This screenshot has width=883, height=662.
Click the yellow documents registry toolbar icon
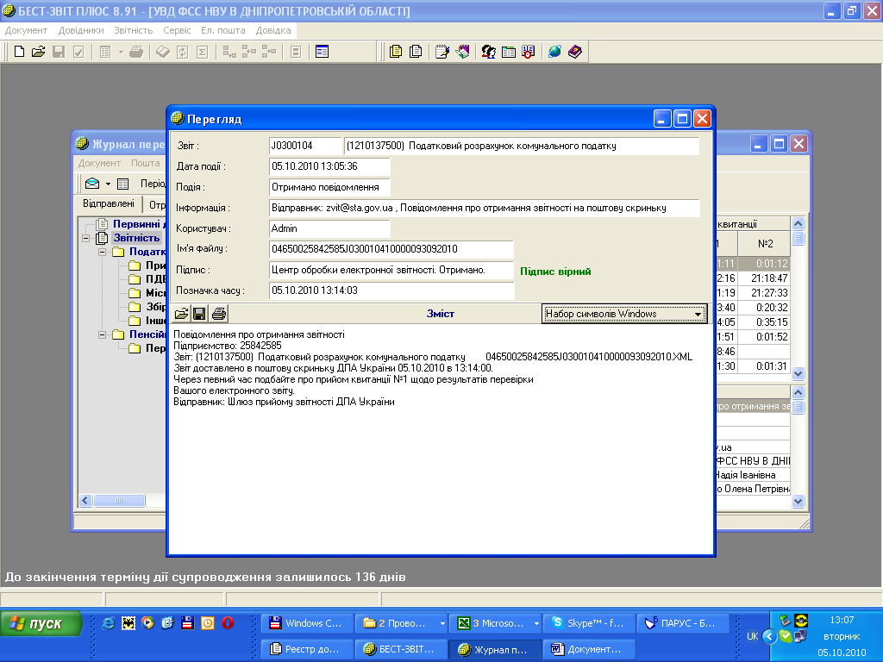[x=396, y=52]
